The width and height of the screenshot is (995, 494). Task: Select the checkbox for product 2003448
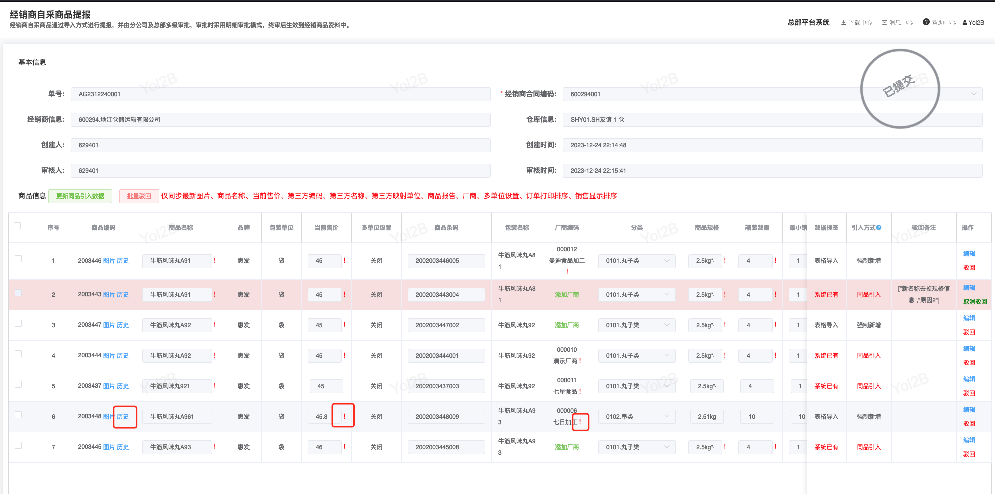point(18,415)
